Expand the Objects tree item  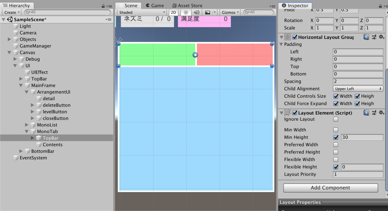point(9,39)
